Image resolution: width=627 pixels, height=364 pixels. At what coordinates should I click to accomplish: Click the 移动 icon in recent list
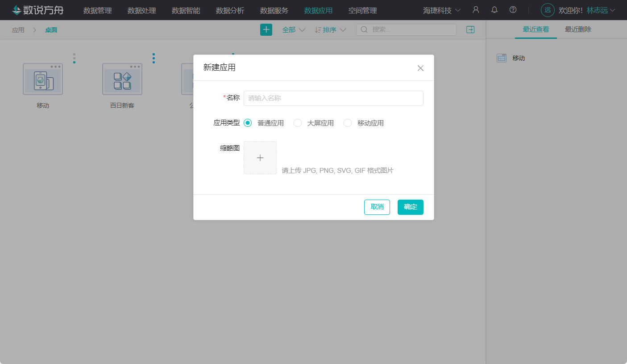coord(502,58)
